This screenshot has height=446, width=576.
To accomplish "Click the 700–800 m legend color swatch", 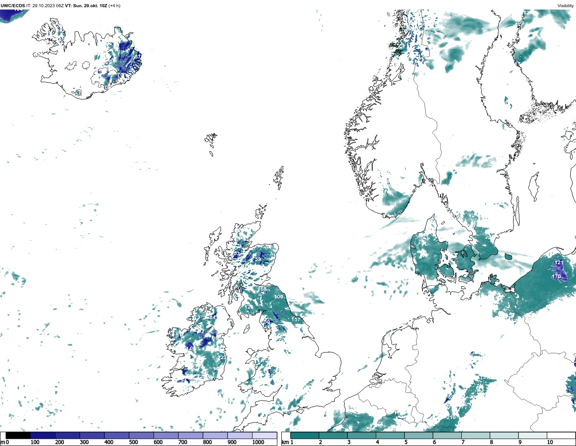I will 190,435.
